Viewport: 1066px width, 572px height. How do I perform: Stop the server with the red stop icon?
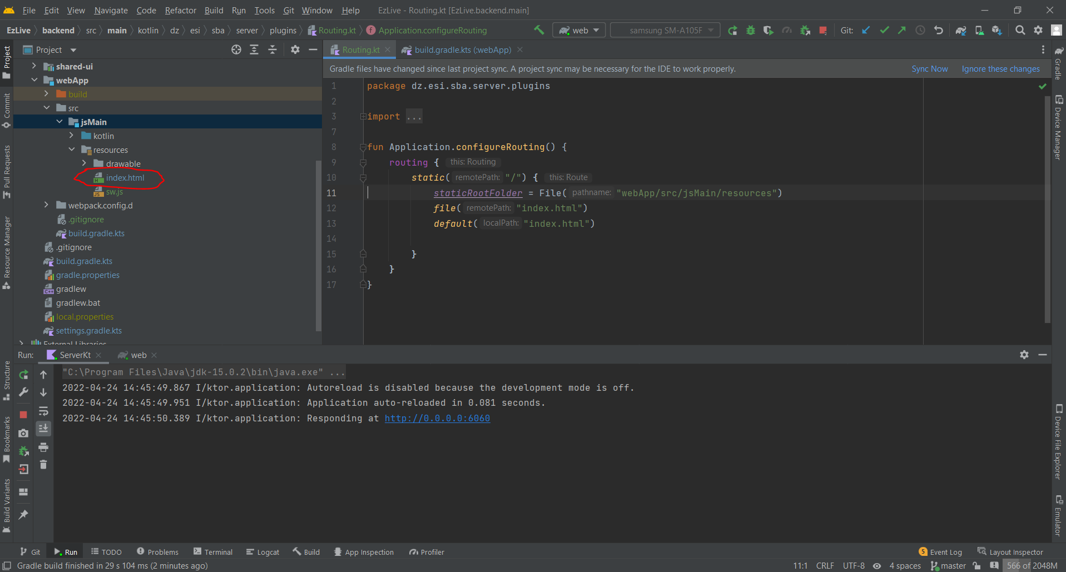23,415
